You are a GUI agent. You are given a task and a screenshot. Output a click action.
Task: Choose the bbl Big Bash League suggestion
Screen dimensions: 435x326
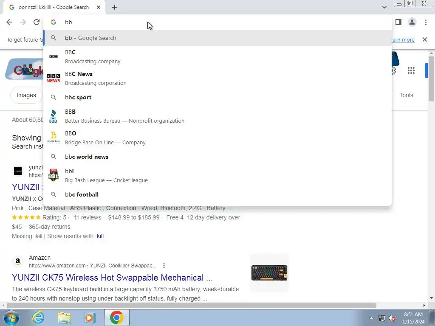click(x=217, y=175)
